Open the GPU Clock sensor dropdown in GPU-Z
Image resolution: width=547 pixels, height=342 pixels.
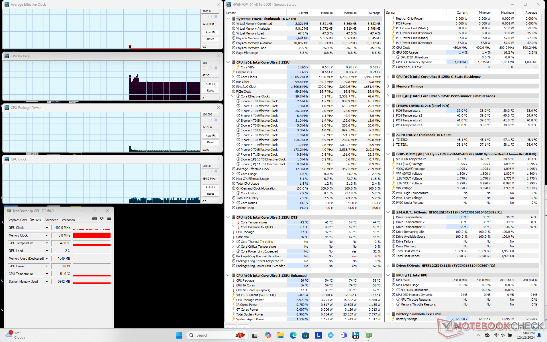click(47, 228)
